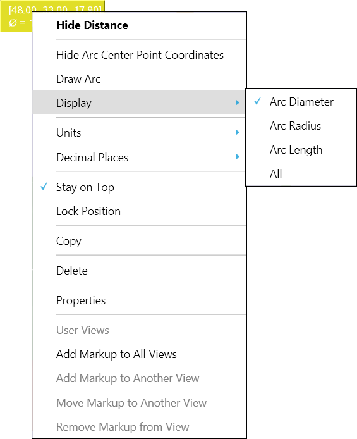Click the Stay on Top blue checkmark icon
Image resolution: width=357 pixels, height=439 pixels.
(44, 187)
